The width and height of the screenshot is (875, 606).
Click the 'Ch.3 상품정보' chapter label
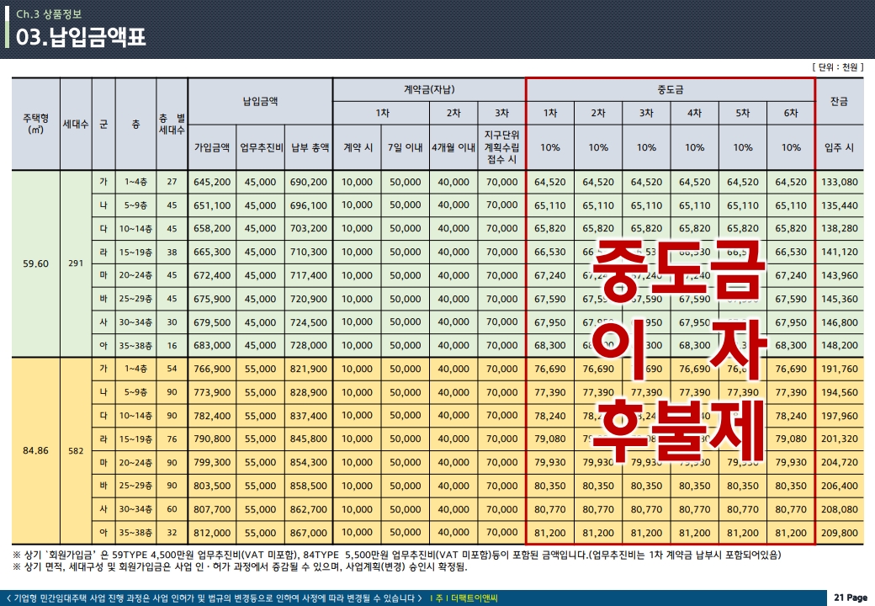coord(49,14)
